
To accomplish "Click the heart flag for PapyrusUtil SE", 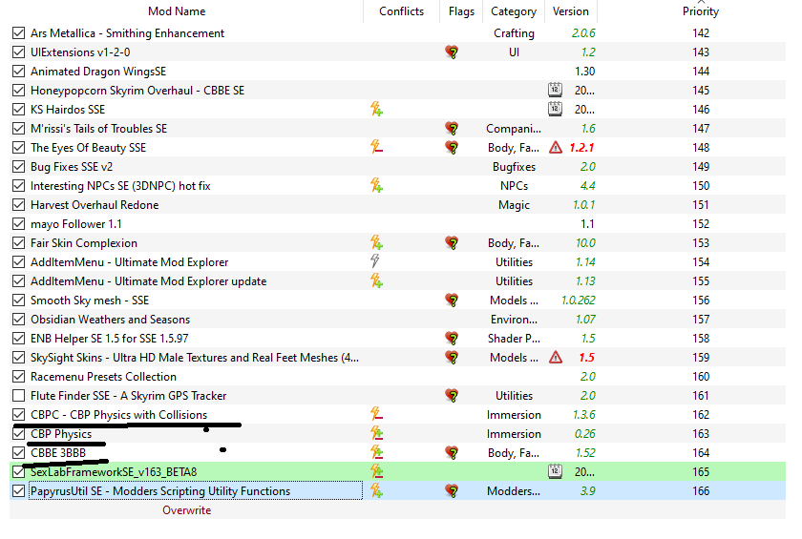I will (452, 491).
